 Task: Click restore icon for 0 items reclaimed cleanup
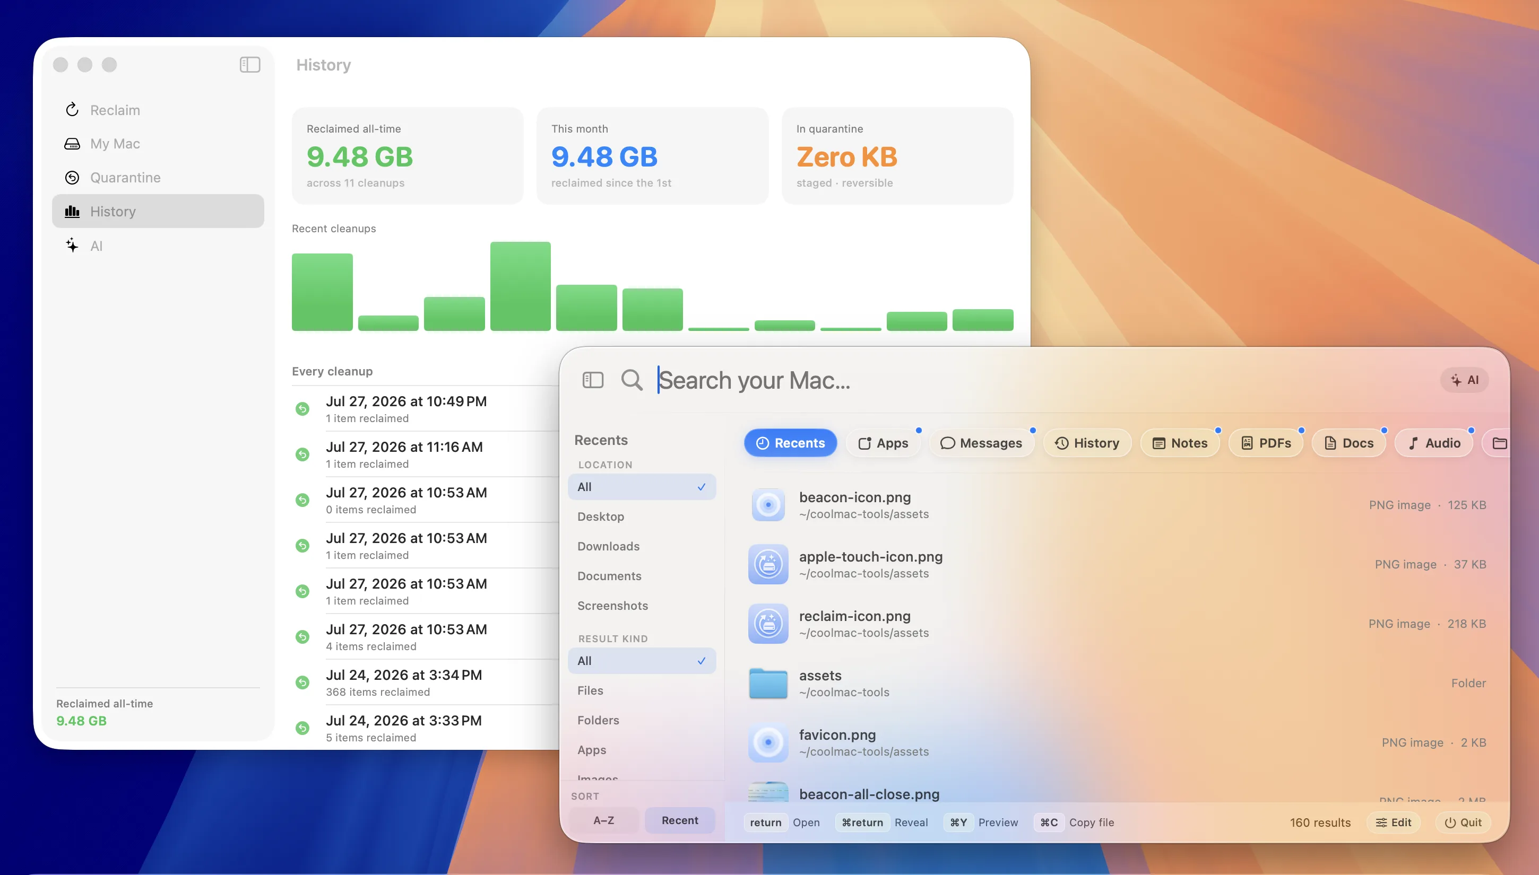(x=302, y=500)
